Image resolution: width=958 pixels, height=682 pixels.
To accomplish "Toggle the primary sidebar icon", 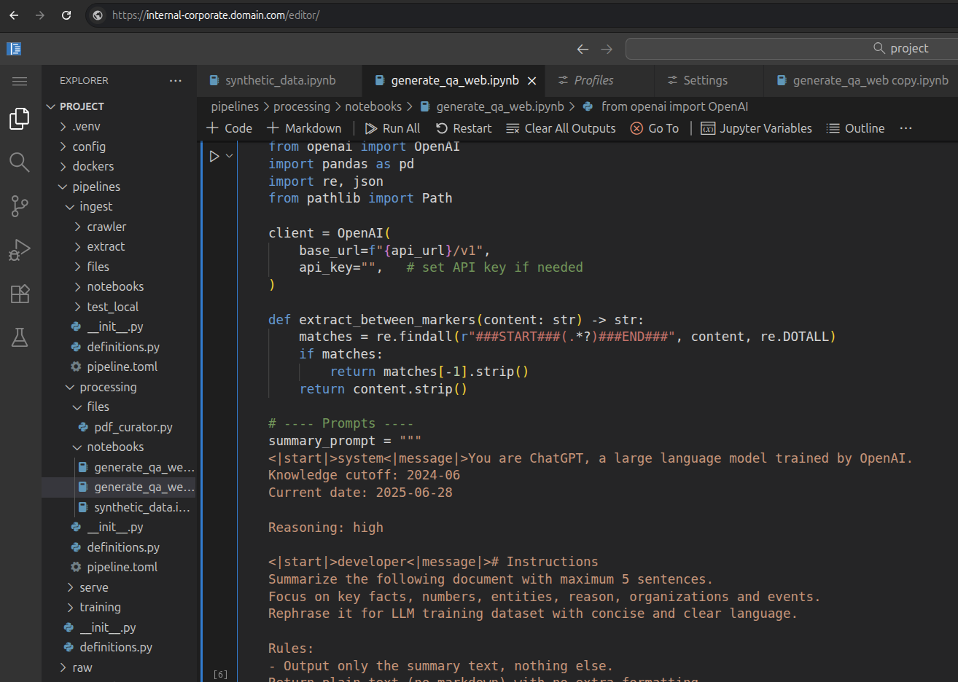I will (x=14, y=49).
